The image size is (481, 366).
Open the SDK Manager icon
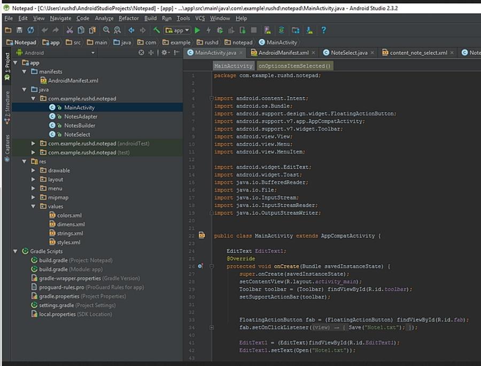(309, 30)
